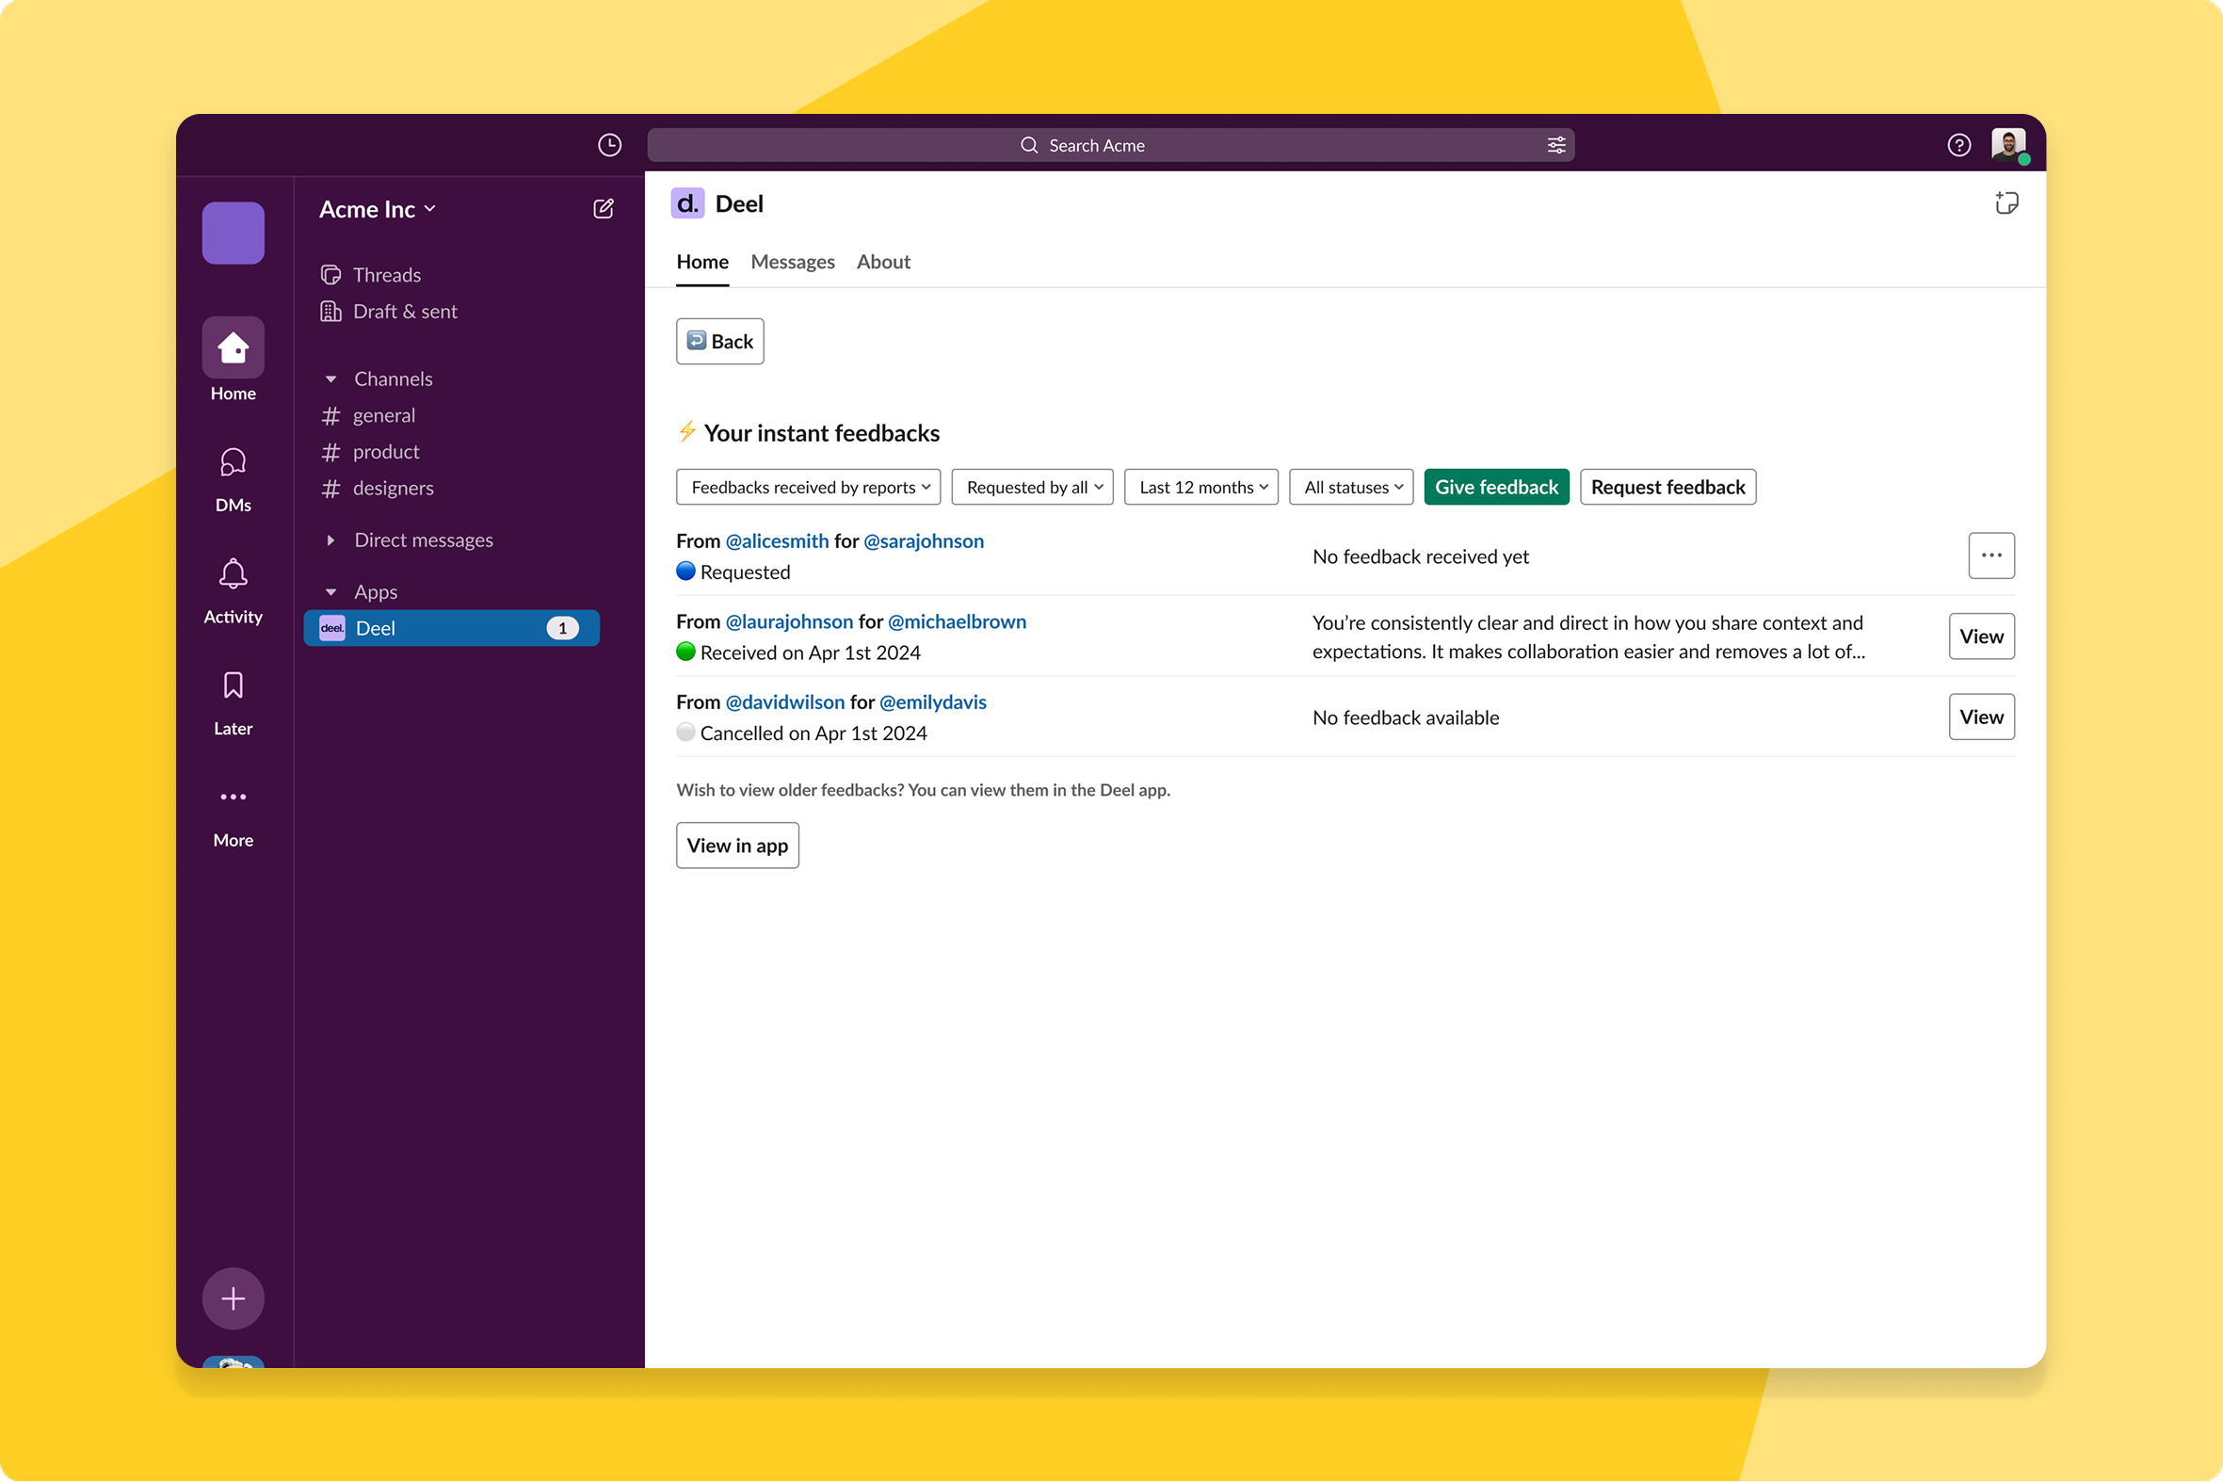Click the Back button
The height and width of the screenshot is (1482, 2223).
pyautogui.click(x=719, y=341)
